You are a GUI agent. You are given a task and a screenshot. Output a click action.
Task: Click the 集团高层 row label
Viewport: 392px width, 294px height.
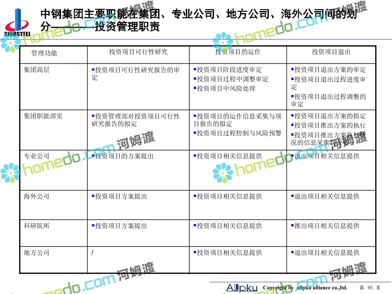coord(37,70)
